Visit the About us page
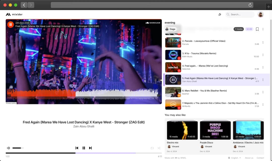The width and height of the screenshot is (272, 161). point(249,158)
